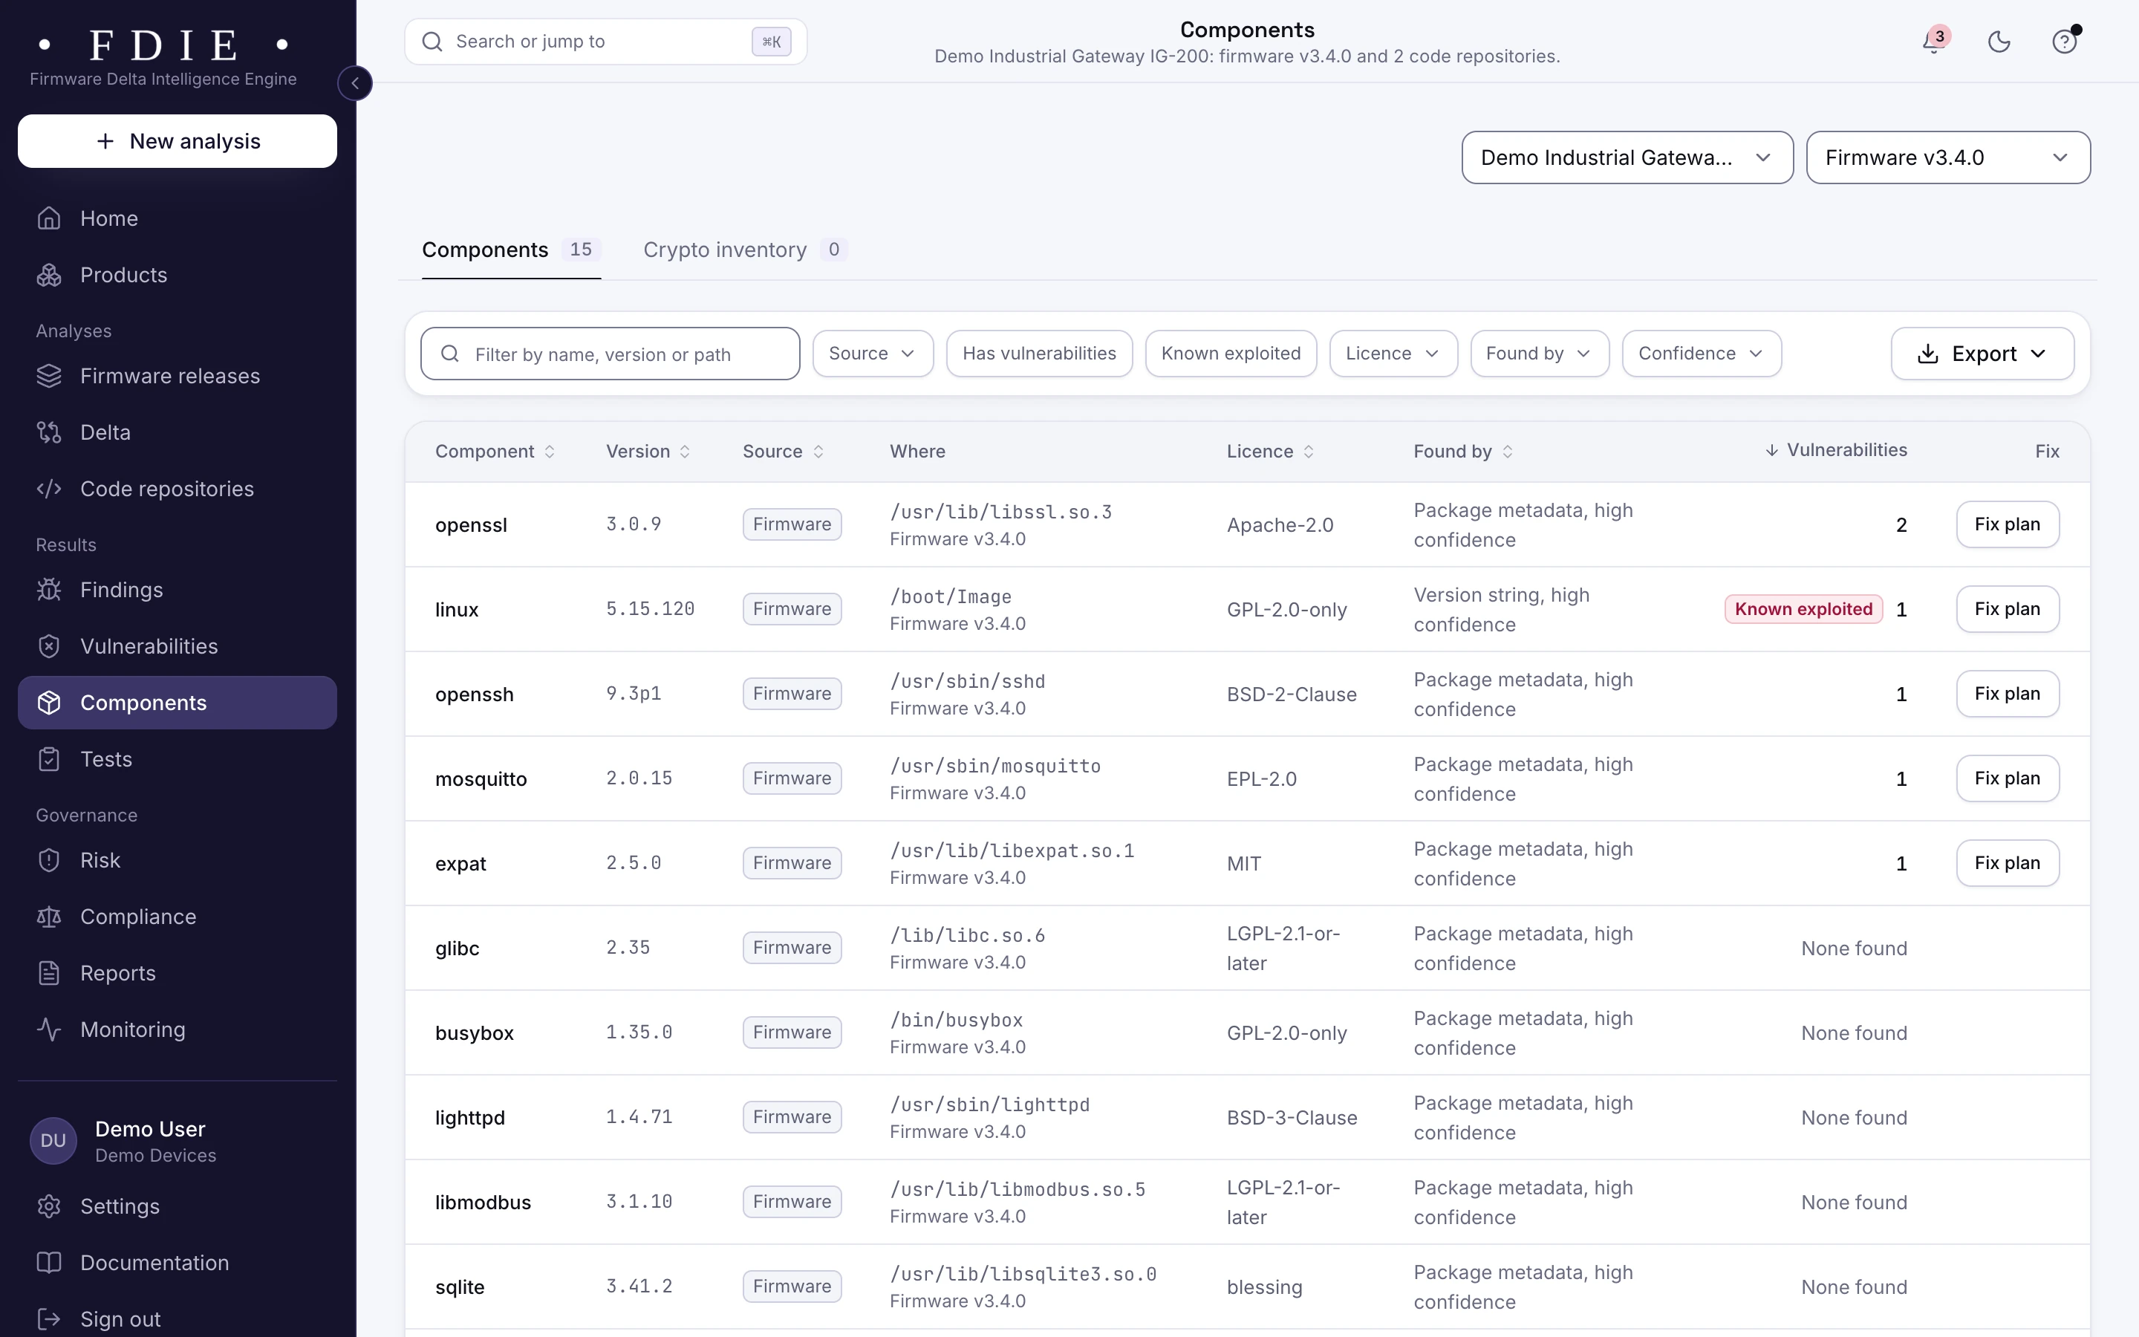Screen dimensions: 2139x1337
Task: Open Reports from the sidebar
Action: pyautogui.click(x=177, y=974)
